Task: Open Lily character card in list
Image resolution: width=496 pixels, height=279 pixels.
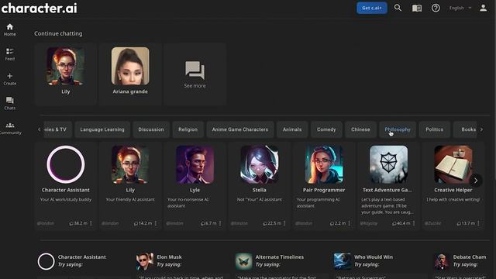Action: pos(130,186)
